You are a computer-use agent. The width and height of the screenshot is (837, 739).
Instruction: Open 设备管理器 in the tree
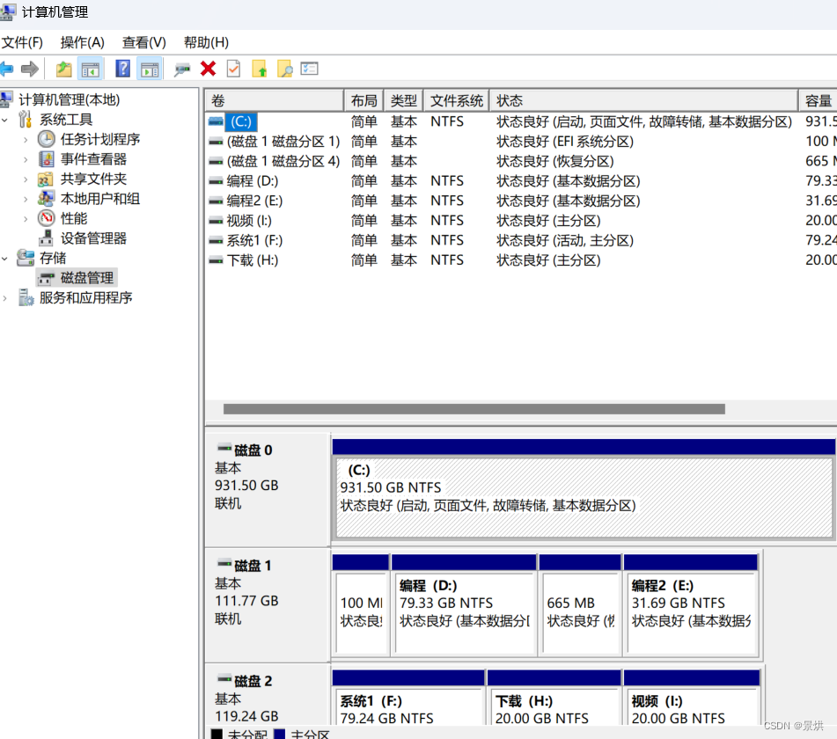click(93, 238)
